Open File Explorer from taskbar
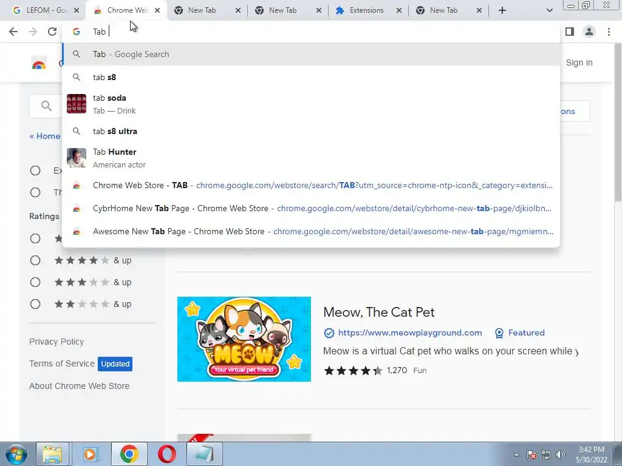 click(x=52, y=454)
